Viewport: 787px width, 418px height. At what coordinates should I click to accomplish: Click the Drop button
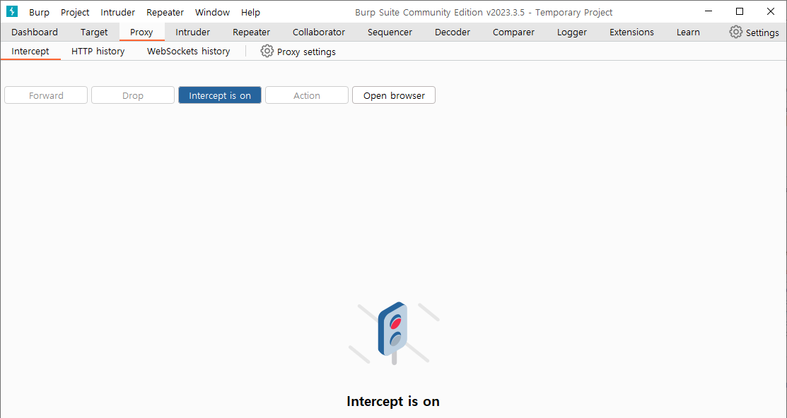(x=133, y=95)
